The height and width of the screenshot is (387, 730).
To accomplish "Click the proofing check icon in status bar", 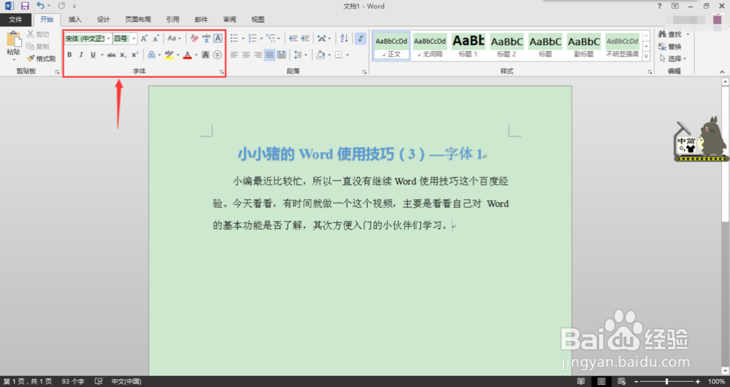I will 99,381.
